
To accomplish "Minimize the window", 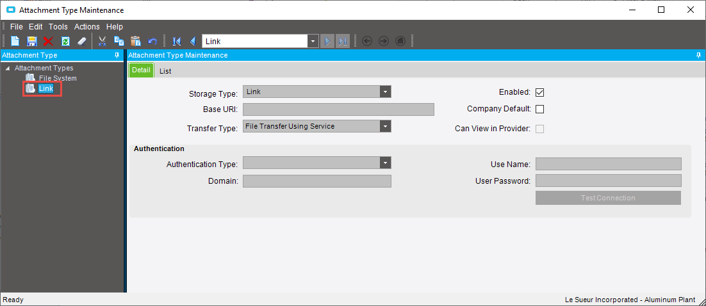I will (x=632, y=10).
